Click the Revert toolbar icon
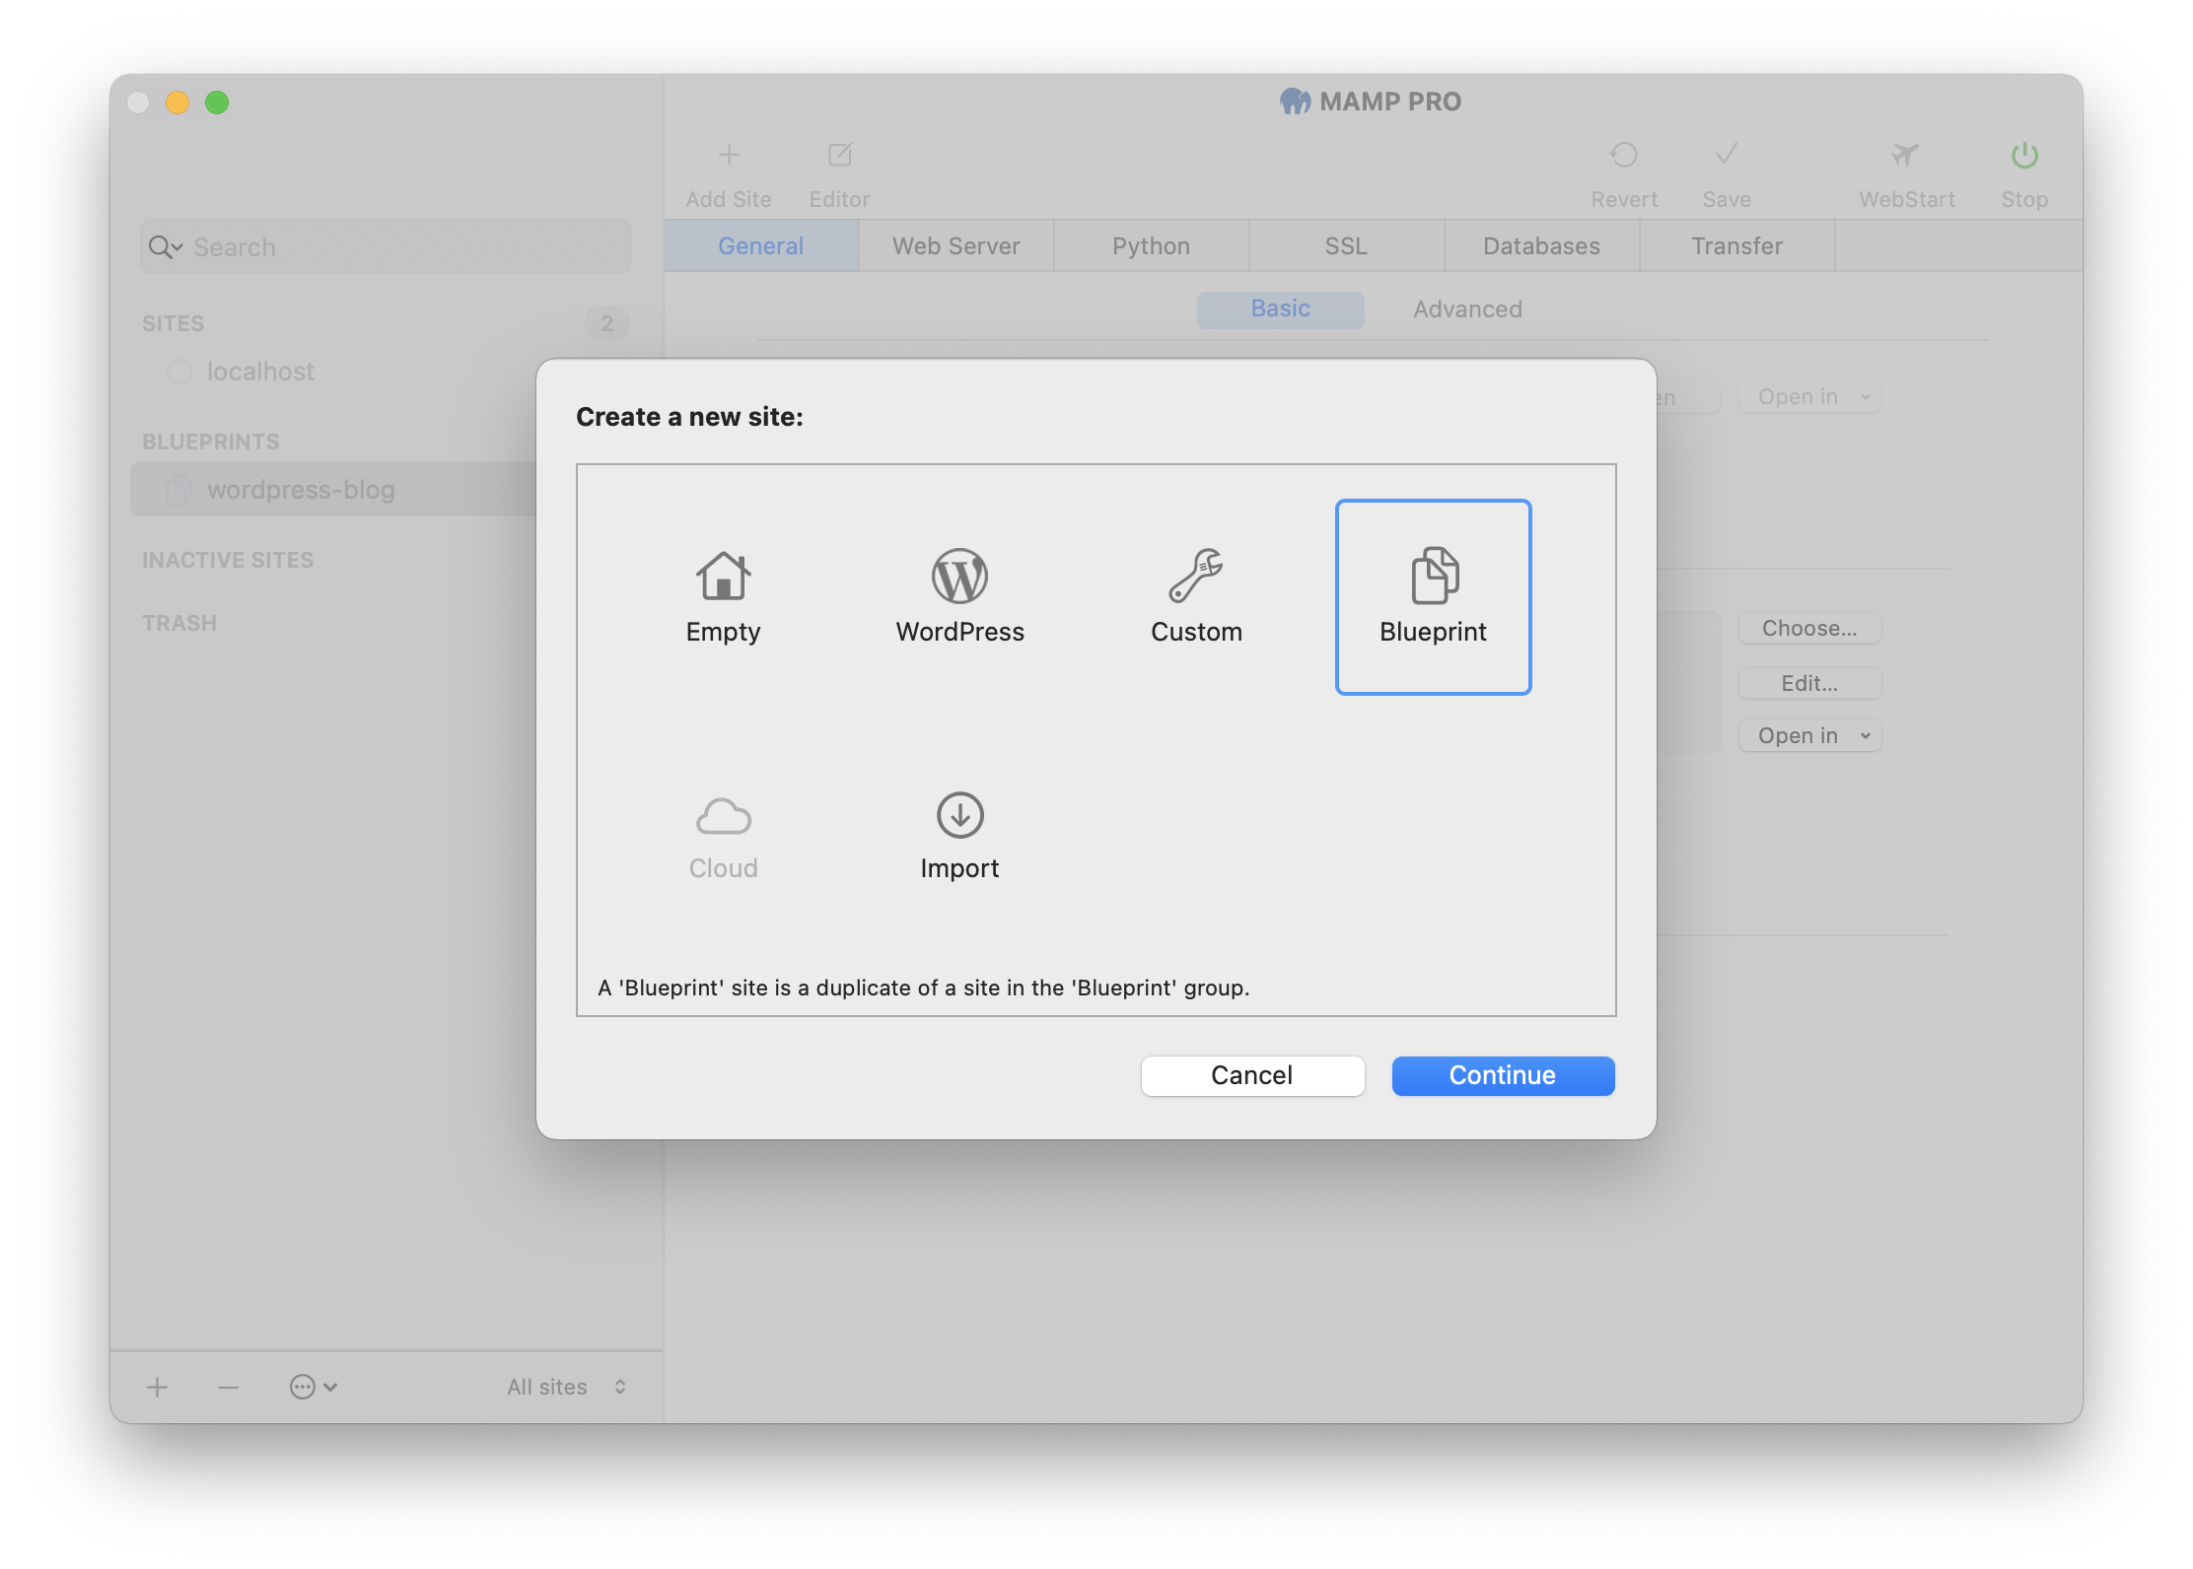This screenshot has height=1569, width=2193. [1624, 155]
